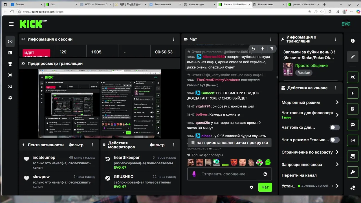Image resolution: width=361 pixels, height=203 pixels.
Task: Switch to the Лента новостей browser tab
Action: [165, 5]
